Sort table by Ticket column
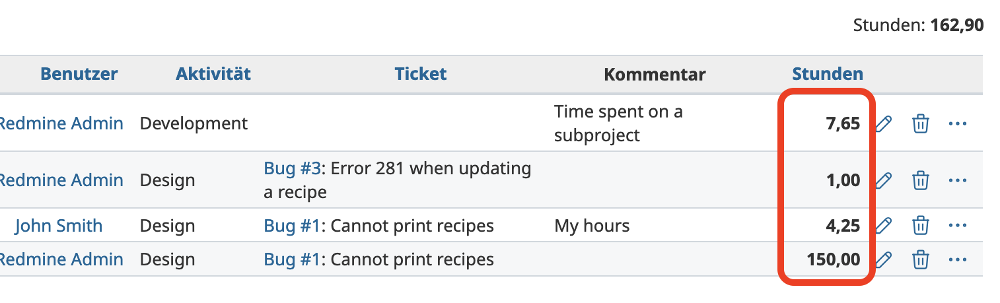This screenshot has height=303, width=1000. click(420, 74)
